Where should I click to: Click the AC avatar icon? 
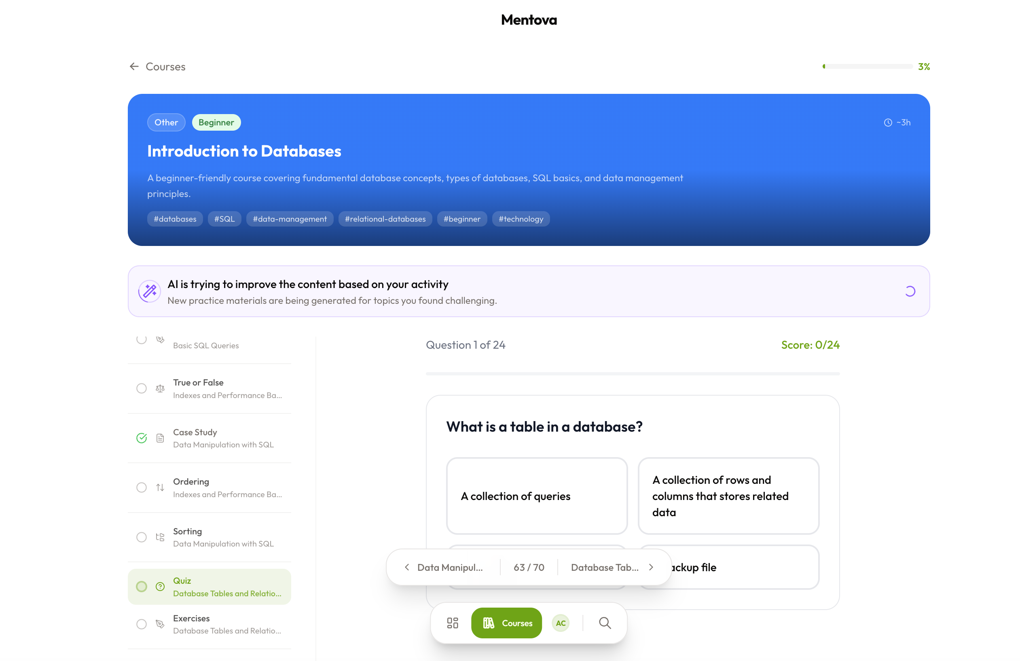tap(561, 623)
